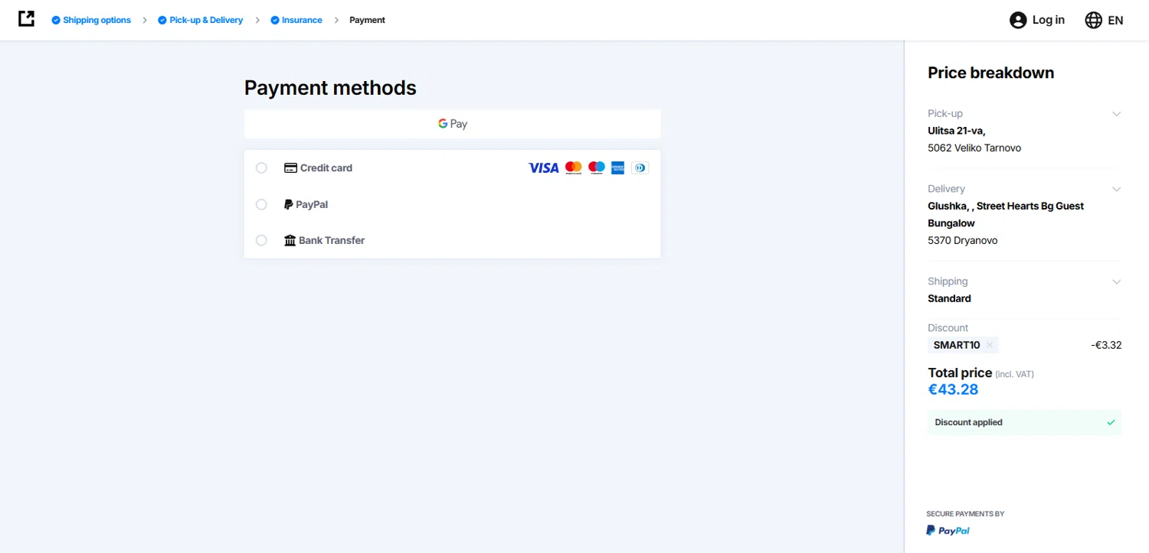1149x553 pixels.
Task: Click the Log in user avatar icon
Action: pyautogui.click(x=1018, y=21)
